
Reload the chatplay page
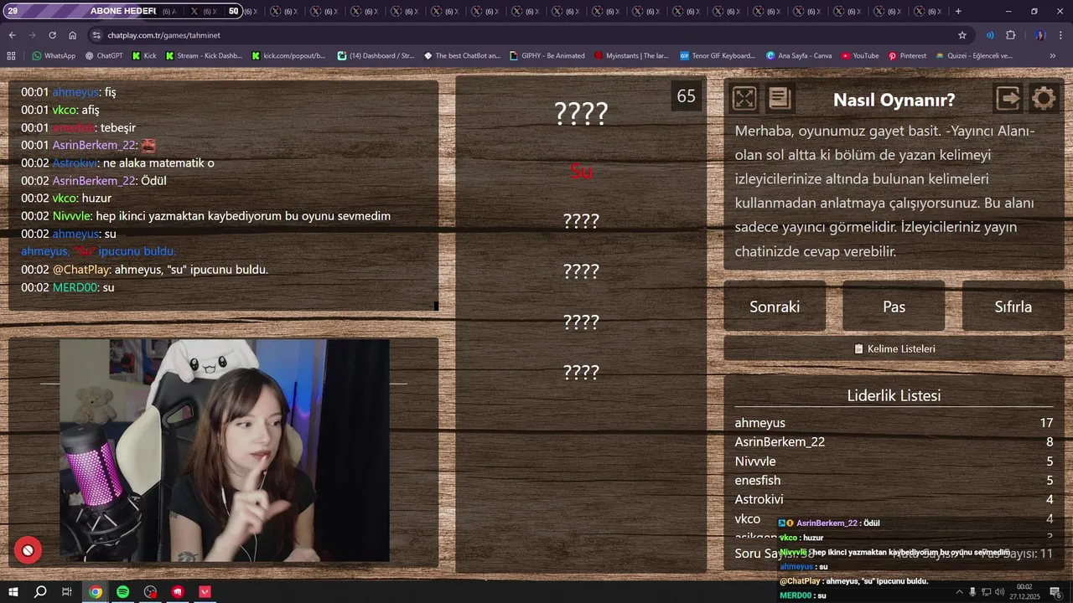pyautogui.click(x=52, y=35)
